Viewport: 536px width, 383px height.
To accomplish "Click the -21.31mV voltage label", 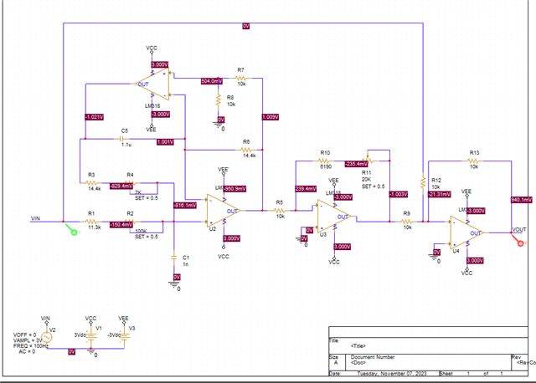I will [439, 194].
